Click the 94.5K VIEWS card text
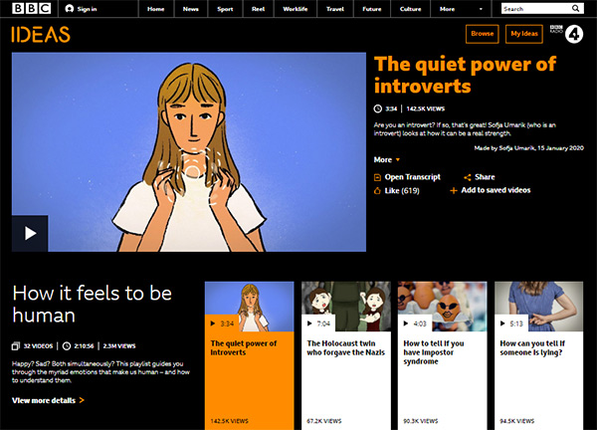Screen dimensions: 597x430 point(517,421)
